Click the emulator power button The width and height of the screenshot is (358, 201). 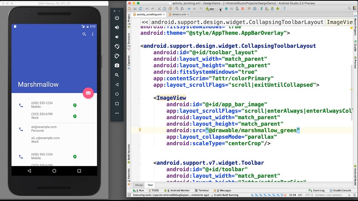117,18
